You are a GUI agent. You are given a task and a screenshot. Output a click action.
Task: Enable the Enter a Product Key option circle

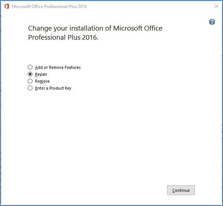point(30,88)
